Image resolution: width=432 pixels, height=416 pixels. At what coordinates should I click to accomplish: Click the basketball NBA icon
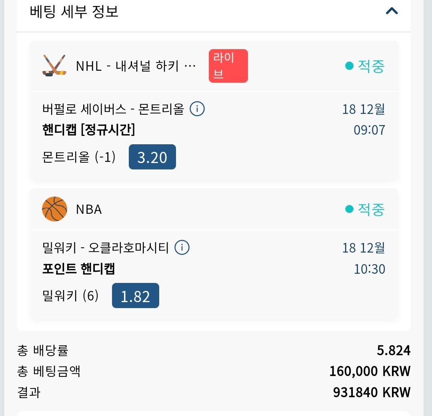click(x=54, y=209)
